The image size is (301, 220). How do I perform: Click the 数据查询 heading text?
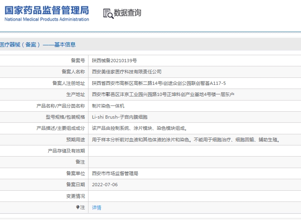pos(127,13)
